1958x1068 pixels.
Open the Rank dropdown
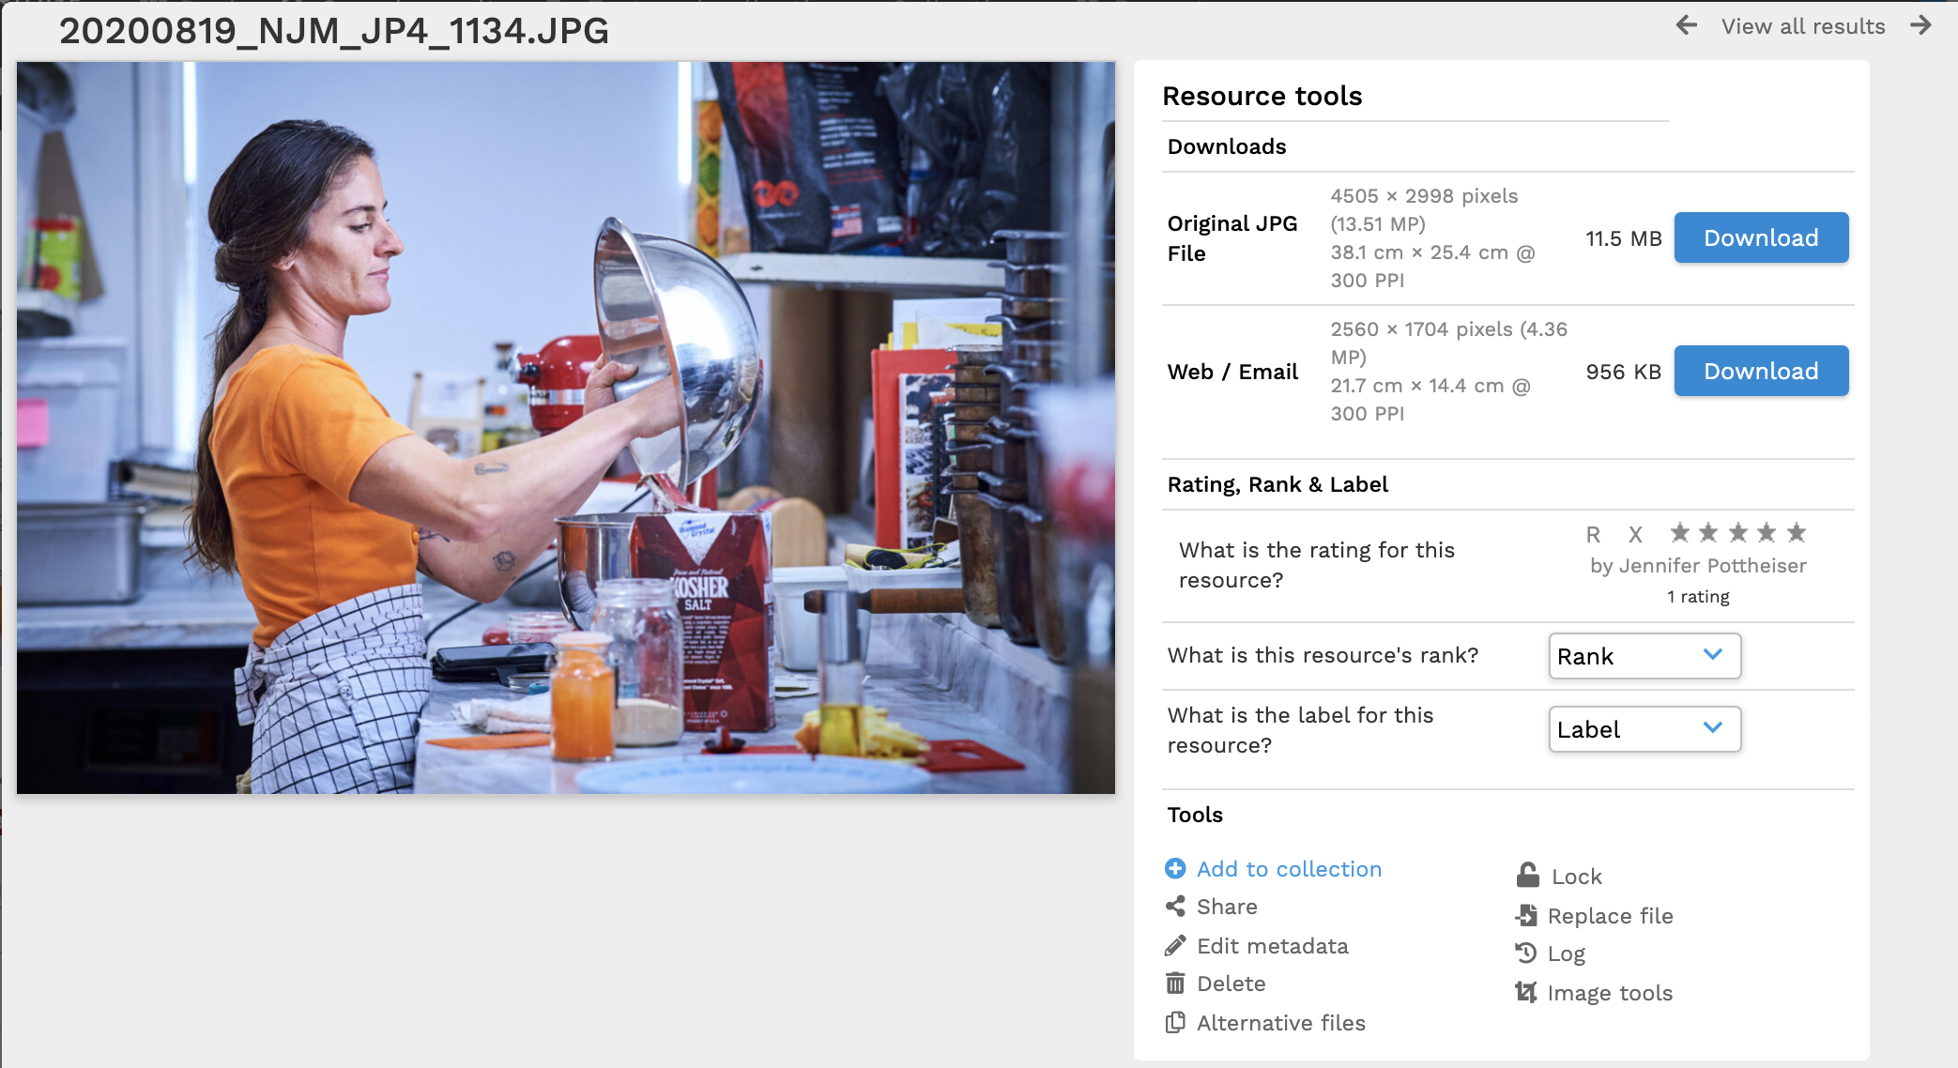1644,656
